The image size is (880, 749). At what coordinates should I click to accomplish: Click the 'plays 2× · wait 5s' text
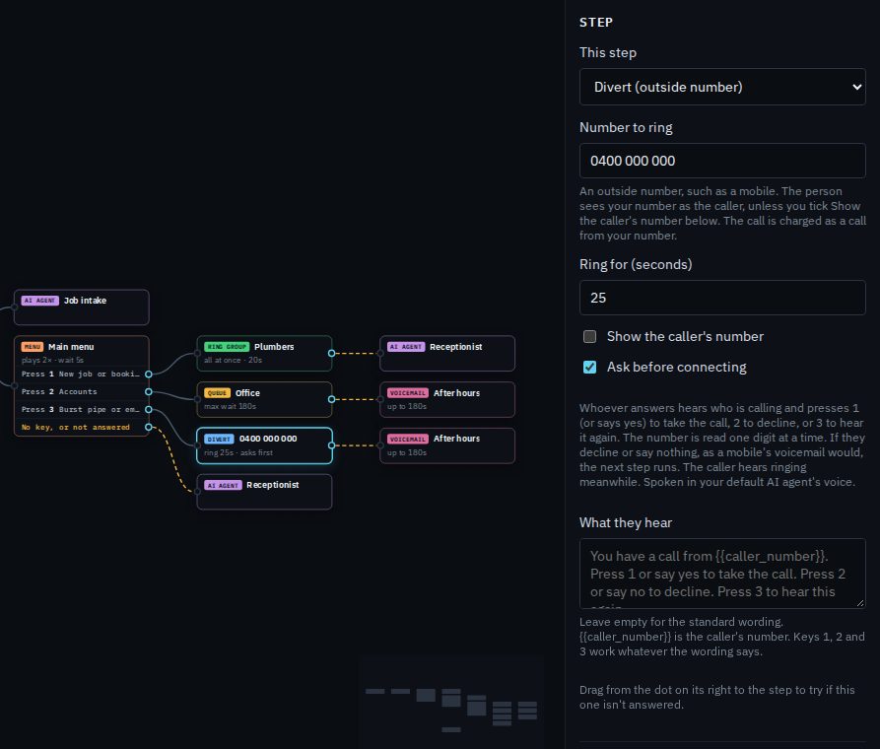[53, 360]
